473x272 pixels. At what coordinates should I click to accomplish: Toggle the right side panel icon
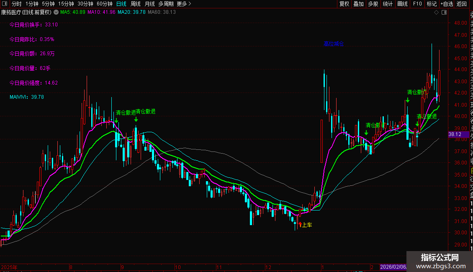(x=444, y=13)
